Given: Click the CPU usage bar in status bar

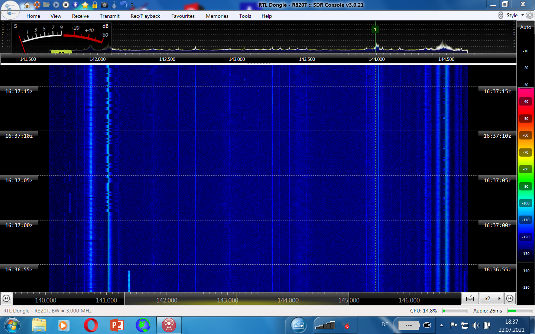Looking at the screenshot, I should point(455,311).
